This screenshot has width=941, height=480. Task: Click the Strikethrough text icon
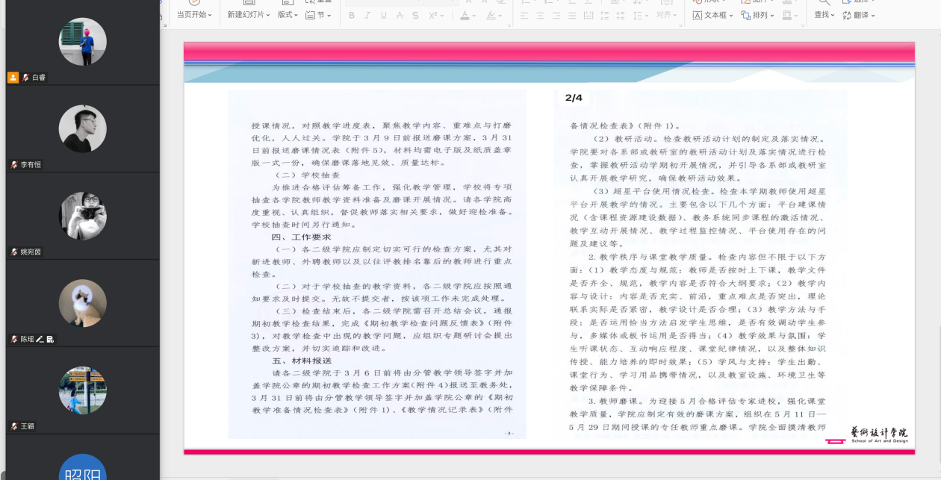pyautogui.click(x=399, y=15)
